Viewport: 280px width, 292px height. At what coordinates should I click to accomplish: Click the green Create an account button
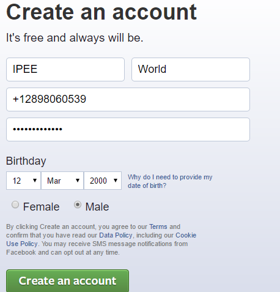(x=67, y=281)
